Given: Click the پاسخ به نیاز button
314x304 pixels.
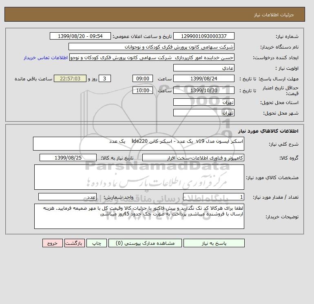Looking at the screenshot, I should pos(214,243).
